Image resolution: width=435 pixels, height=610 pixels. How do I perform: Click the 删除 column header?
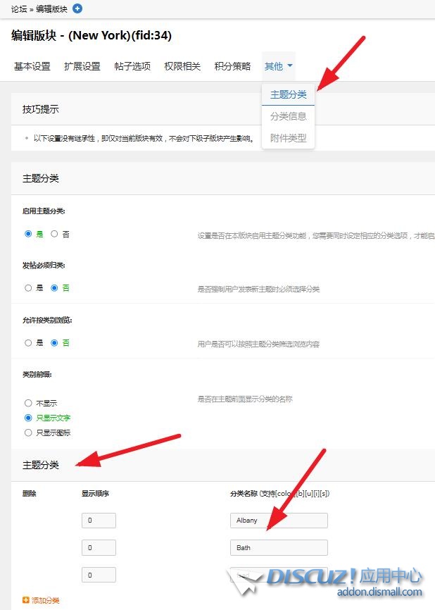click(x=29, y=493)
